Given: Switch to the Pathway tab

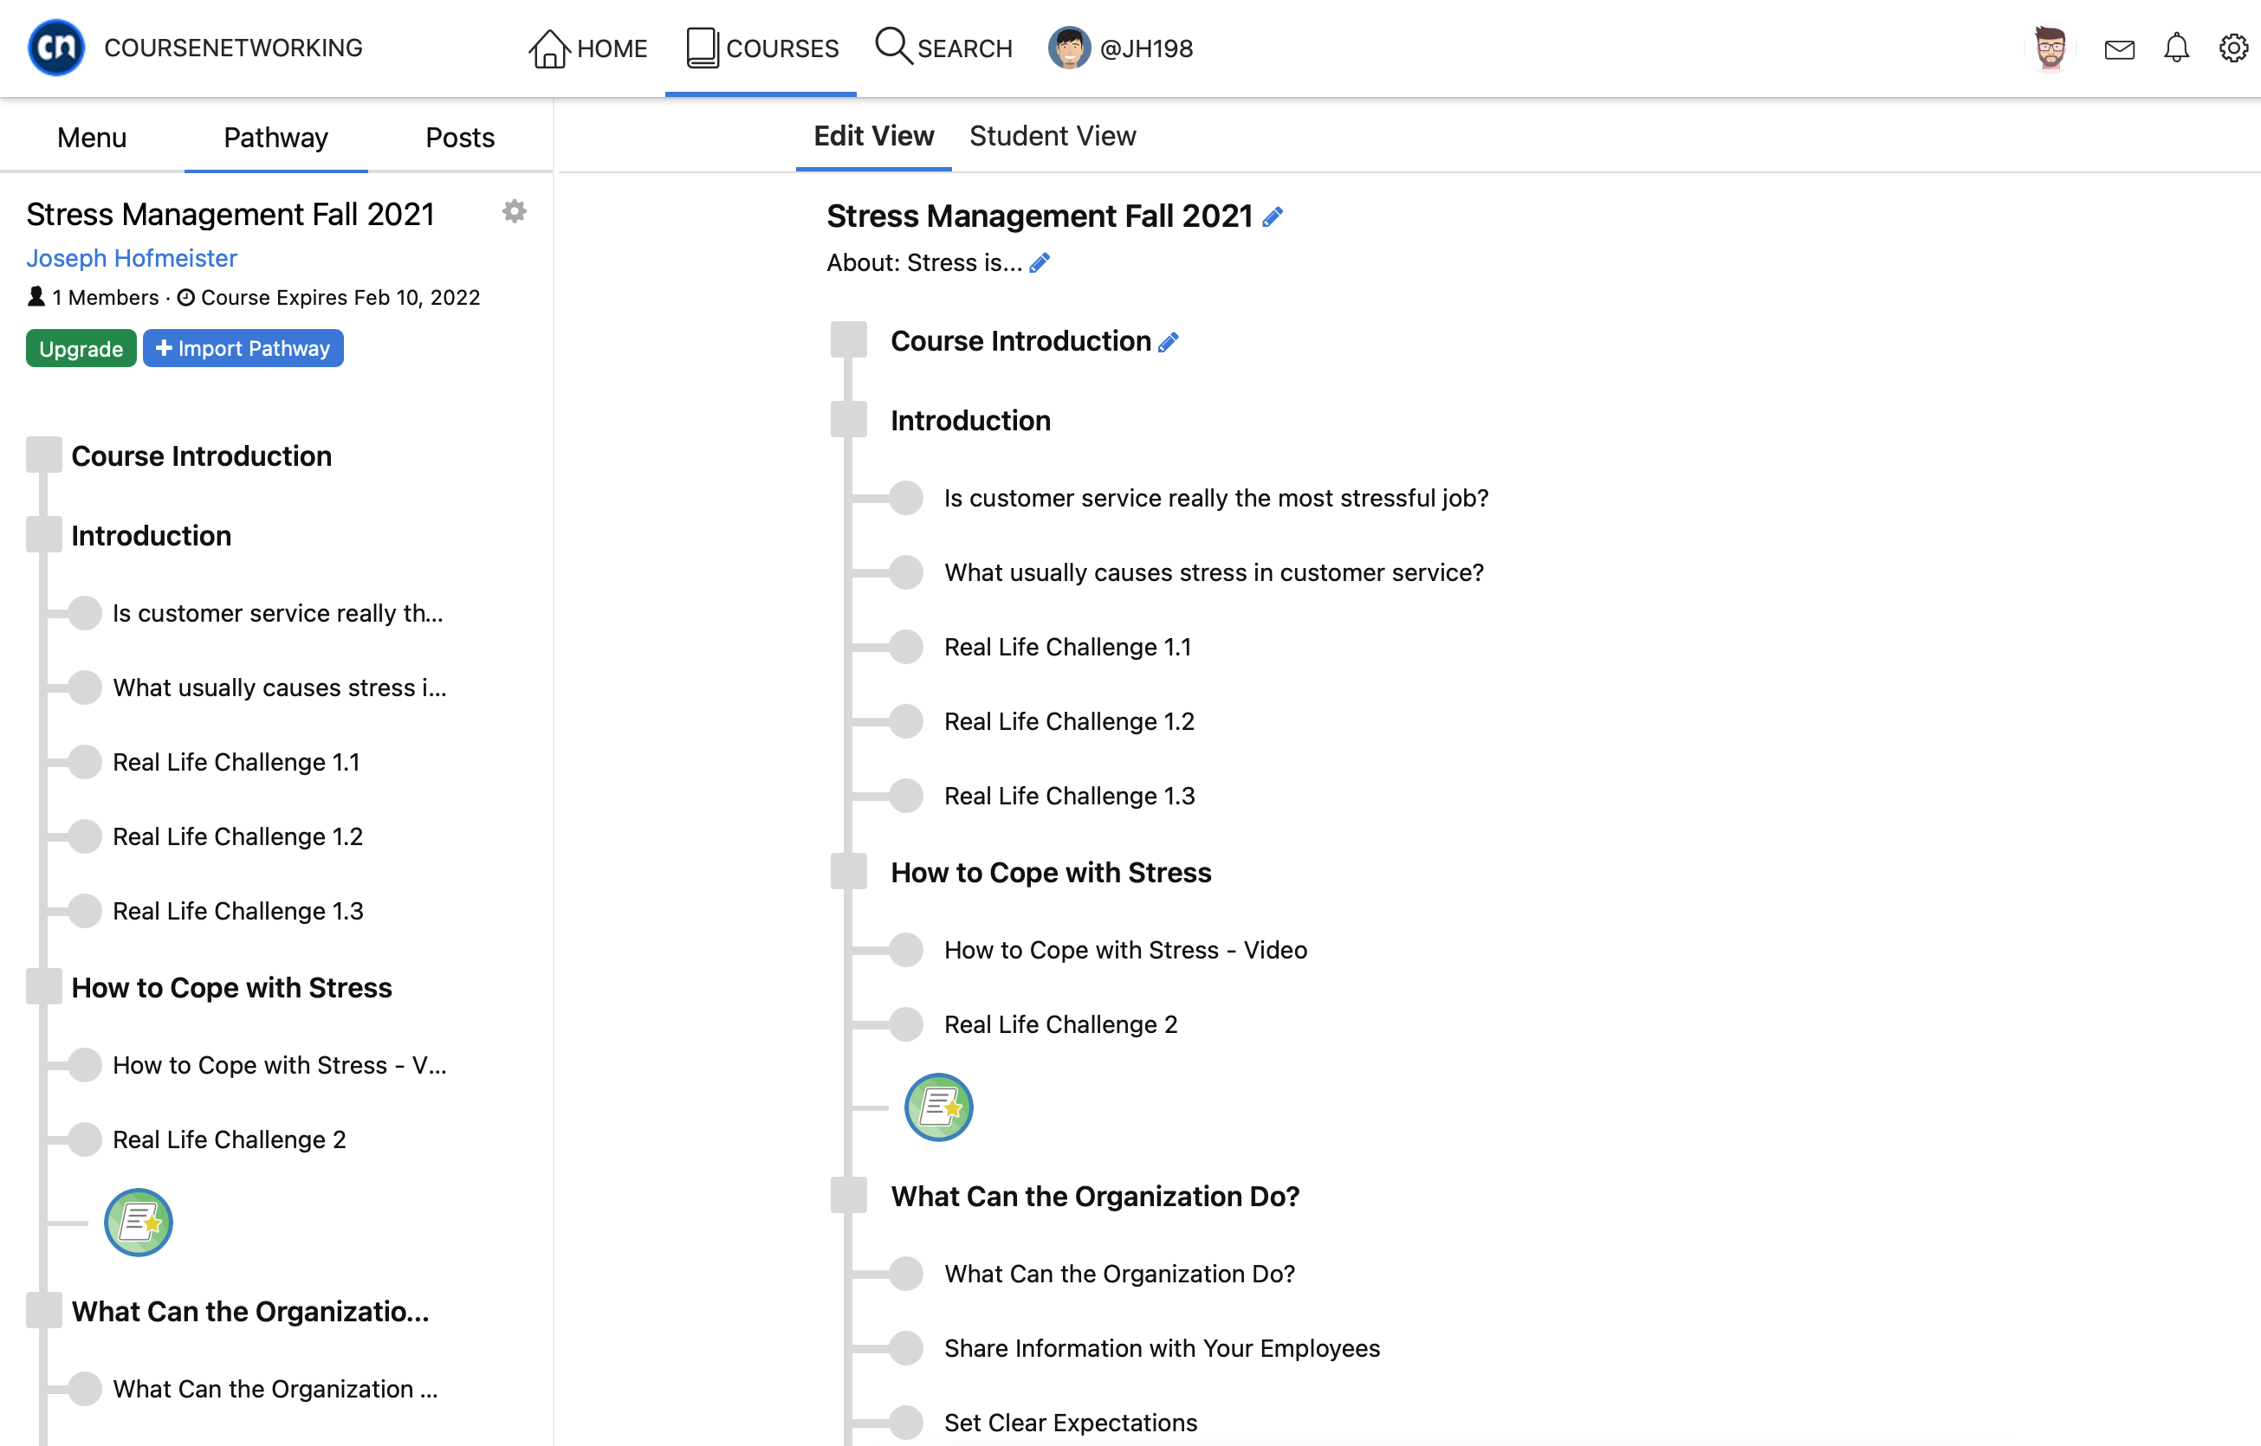Looking at the screenshot, I should tap(276, 137).
